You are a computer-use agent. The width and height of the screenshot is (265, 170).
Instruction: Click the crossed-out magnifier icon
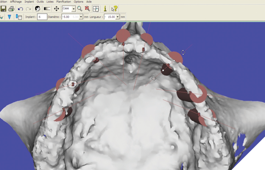click(88, 9)
